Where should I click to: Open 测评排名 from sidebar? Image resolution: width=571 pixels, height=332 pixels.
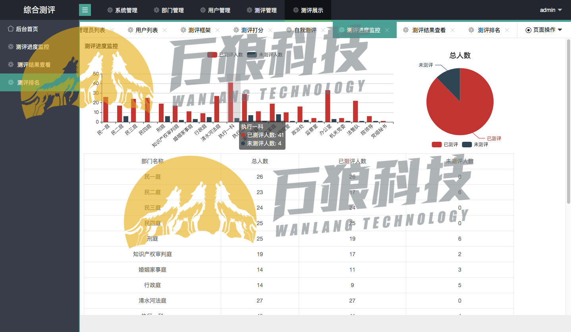[40, 82]
